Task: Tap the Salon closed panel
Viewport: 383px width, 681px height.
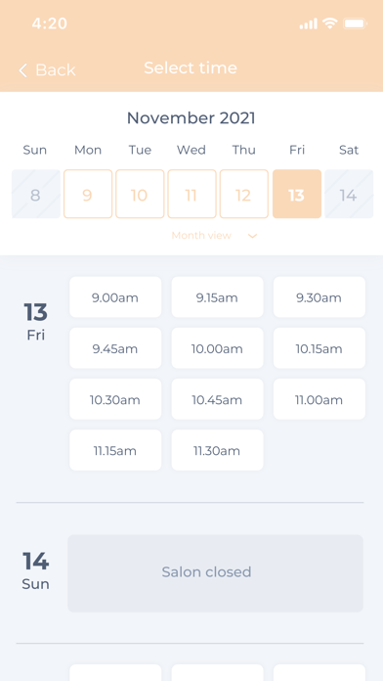Action: tap(215, 573)
